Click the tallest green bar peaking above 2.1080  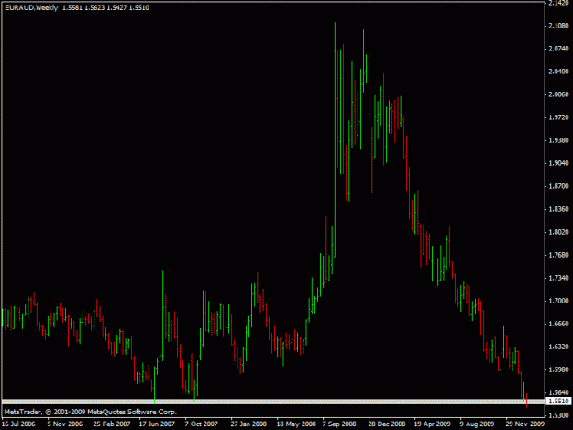(x=336, y=139)
